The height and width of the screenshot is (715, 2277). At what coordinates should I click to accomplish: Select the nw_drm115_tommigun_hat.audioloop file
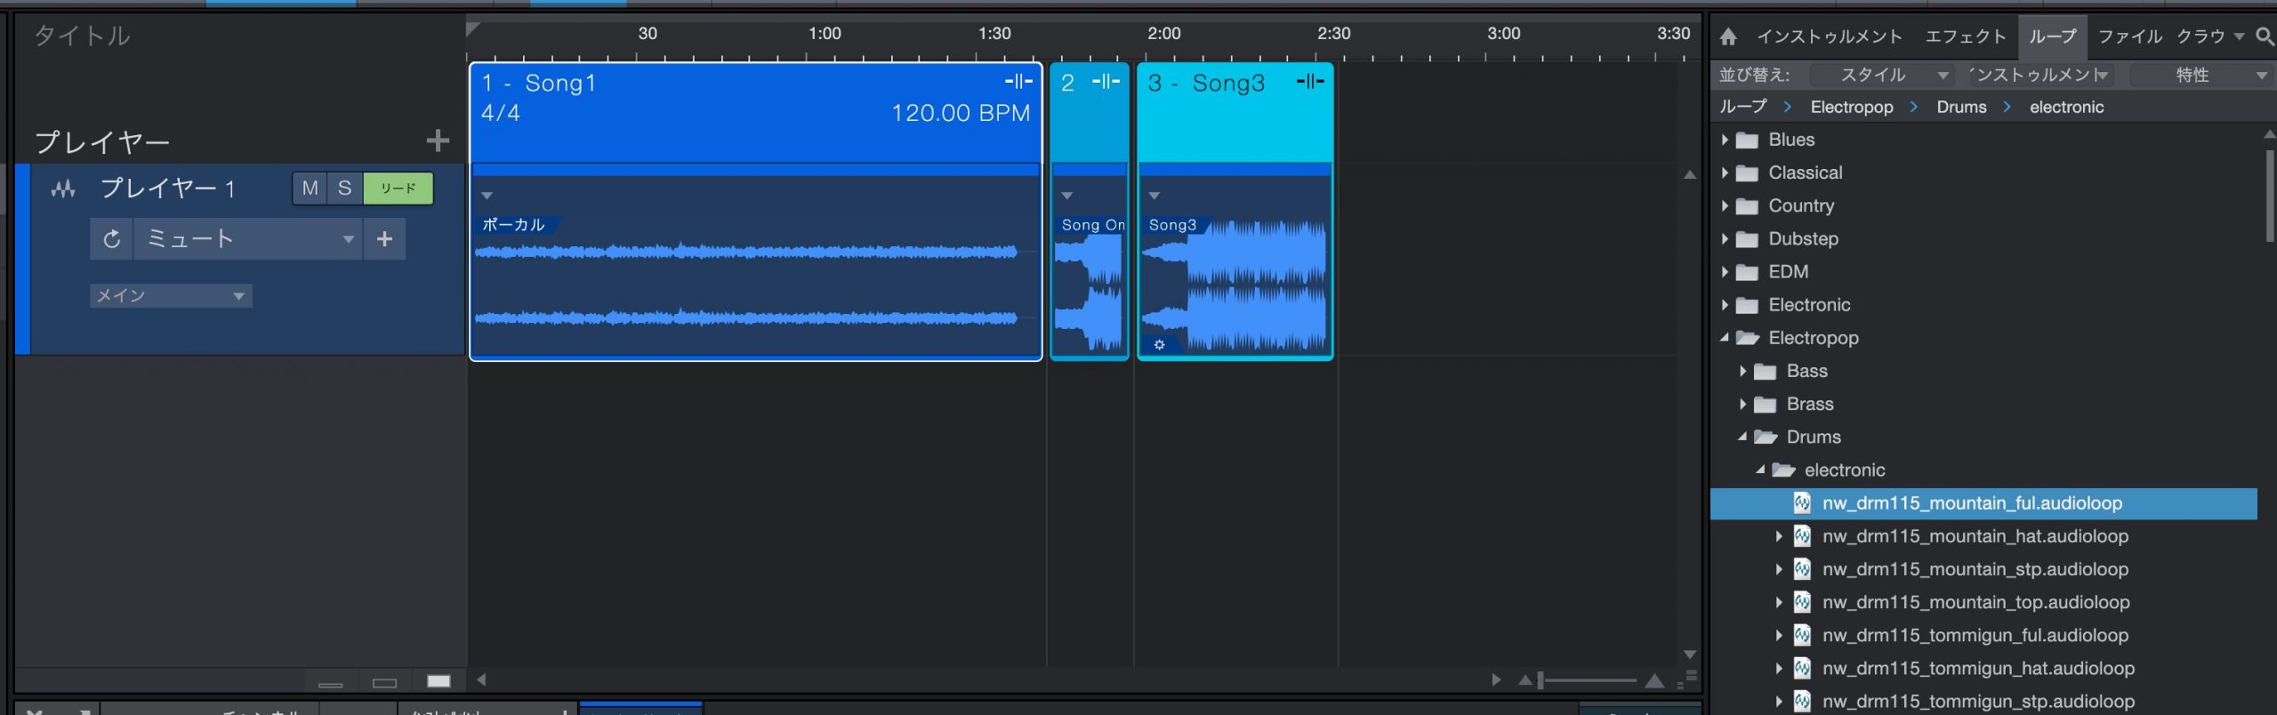click(1978, 669)
